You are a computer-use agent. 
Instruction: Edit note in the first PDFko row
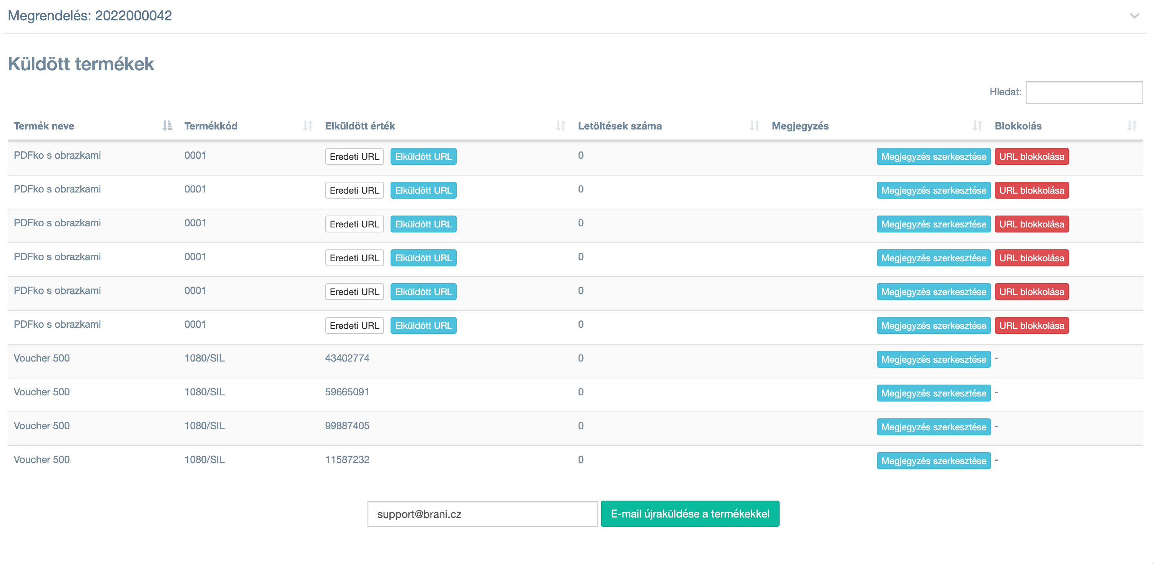934,157
